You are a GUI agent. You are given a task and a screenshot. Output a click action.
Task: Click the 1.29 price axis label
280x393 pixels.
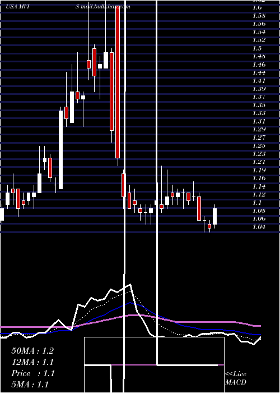click(x=259, y=129)
